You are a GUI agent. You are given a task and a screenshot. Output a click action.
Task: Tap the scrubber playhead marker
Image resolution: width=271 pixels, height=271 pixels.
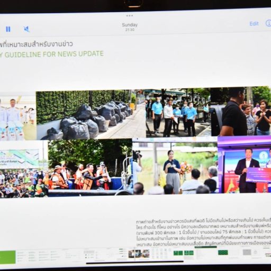tap(135, 254)
